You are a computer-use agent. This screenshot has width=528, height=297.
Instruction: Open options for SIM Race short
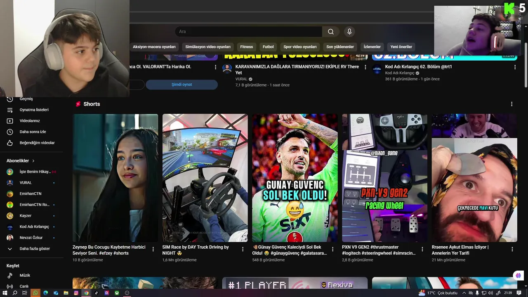point(243,249)
